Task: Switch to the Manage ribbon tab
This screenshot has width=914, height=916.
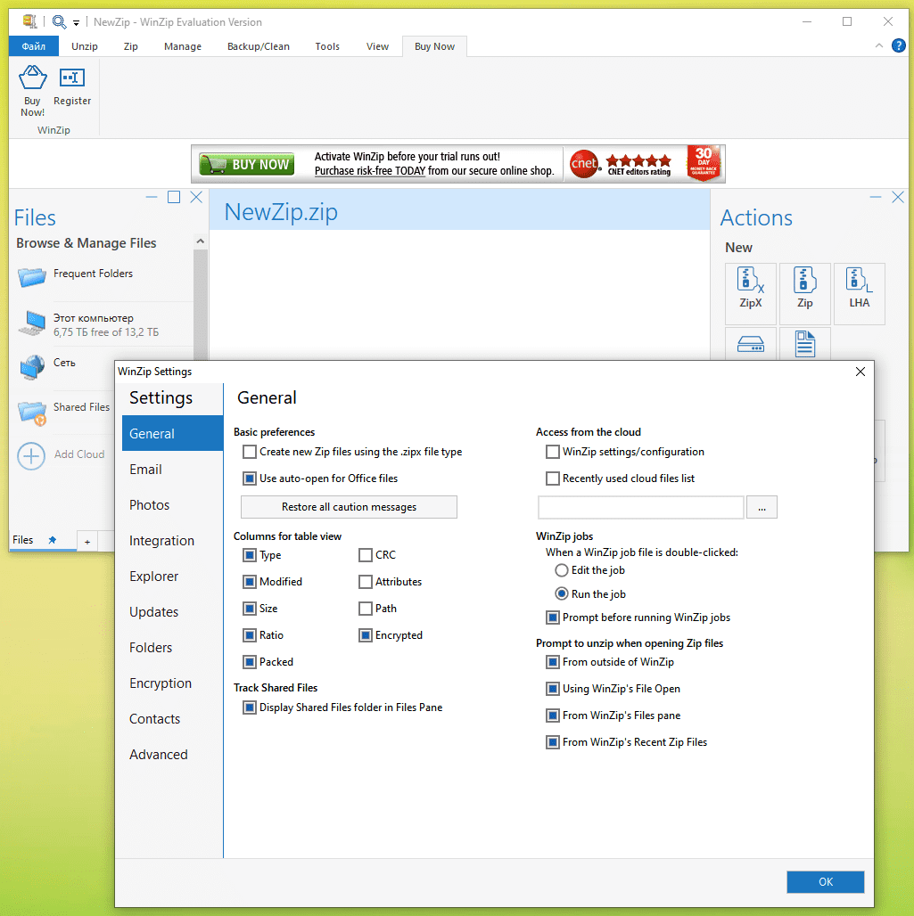Action: [x=183, y=46]
